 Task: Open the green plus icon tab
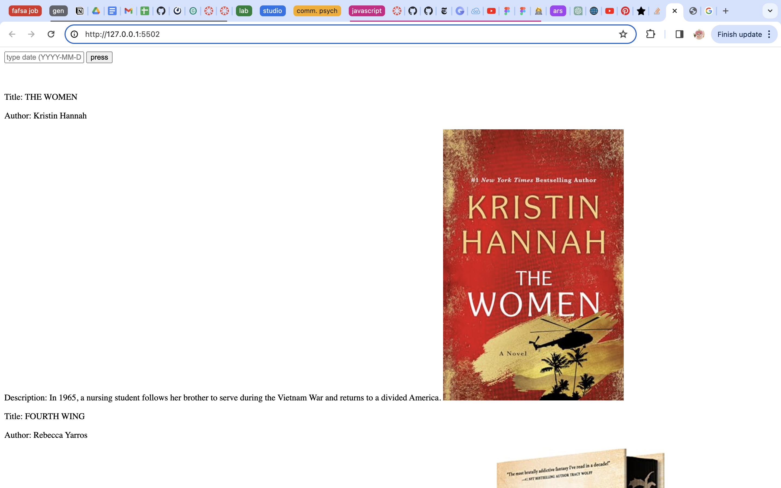tap(145, 11)
